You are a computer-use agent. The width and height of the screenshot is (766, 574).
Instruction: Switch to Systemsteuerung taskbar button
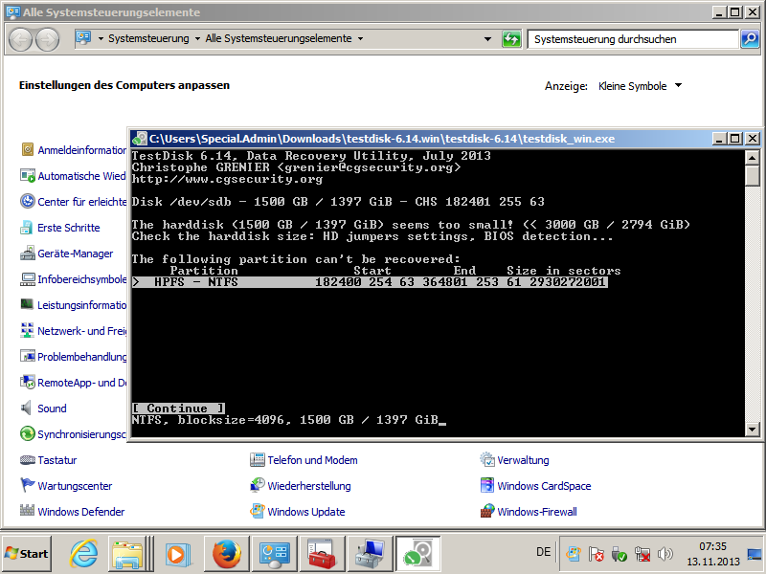coord(274,554)
